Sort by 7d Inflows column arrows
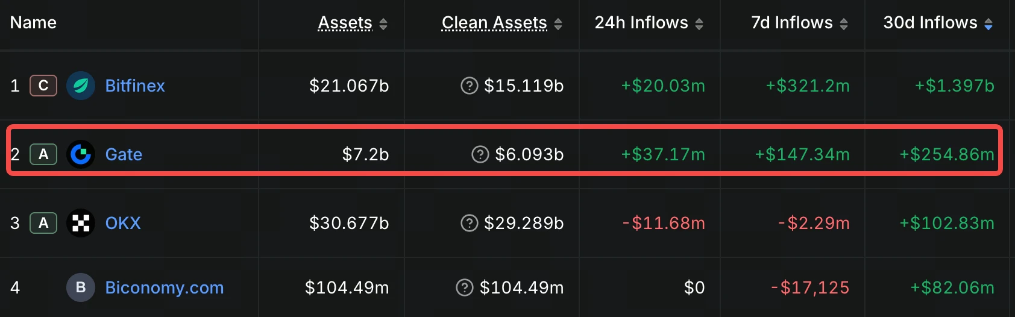 [x=844, y=24]
